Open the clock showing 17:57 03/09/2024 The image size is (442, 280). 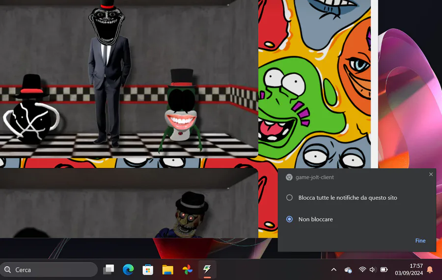409,269
